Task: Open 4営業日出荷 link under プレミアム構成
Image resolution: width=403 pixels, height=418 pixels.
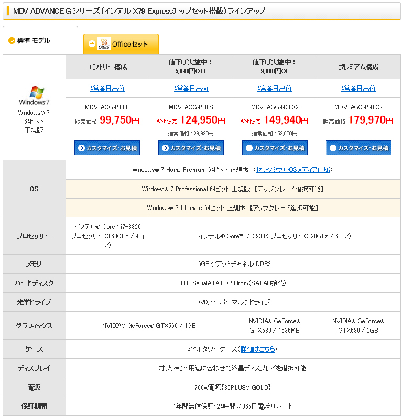Action: tap(358, 88)
